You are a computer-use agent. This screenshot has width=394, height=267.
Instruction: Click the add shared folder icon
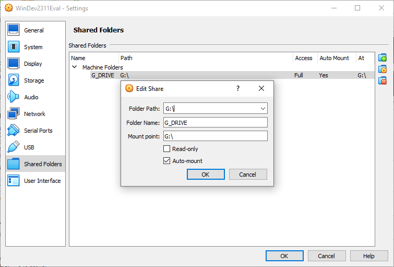pos(383,58)
